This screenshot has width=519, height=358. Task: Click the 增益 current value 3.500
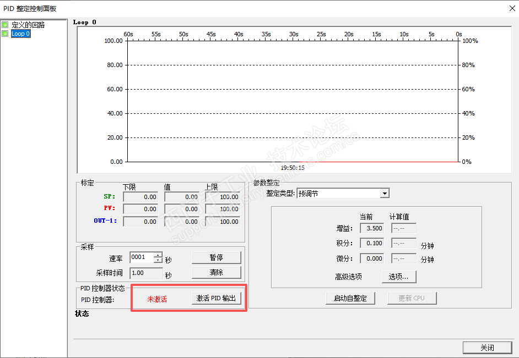[x=372, y=228]
